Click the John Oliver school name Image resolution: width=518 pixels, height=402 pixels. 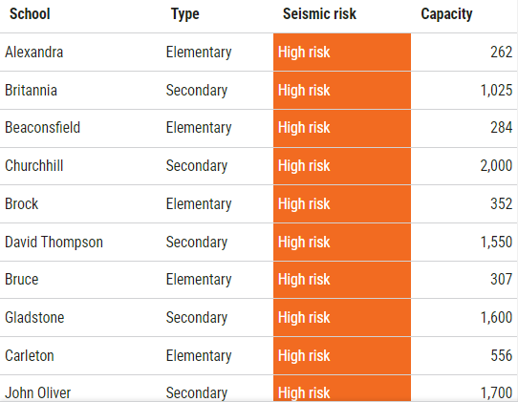(37, 393)
